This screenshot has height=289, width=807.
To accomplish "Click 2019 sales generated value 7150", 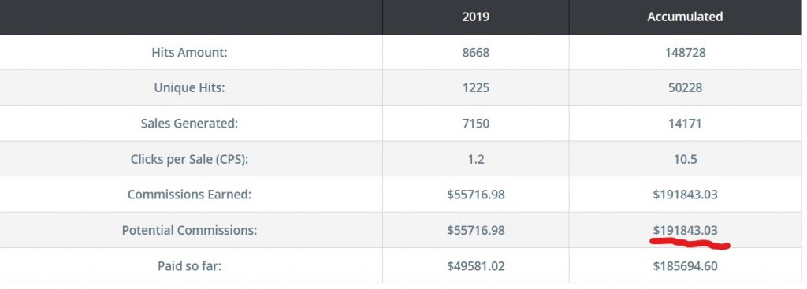I will tap(475, 124).
